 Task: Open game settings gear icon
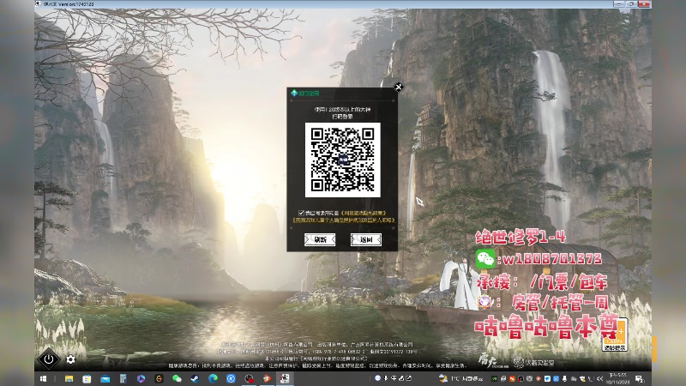pos(70,359)
